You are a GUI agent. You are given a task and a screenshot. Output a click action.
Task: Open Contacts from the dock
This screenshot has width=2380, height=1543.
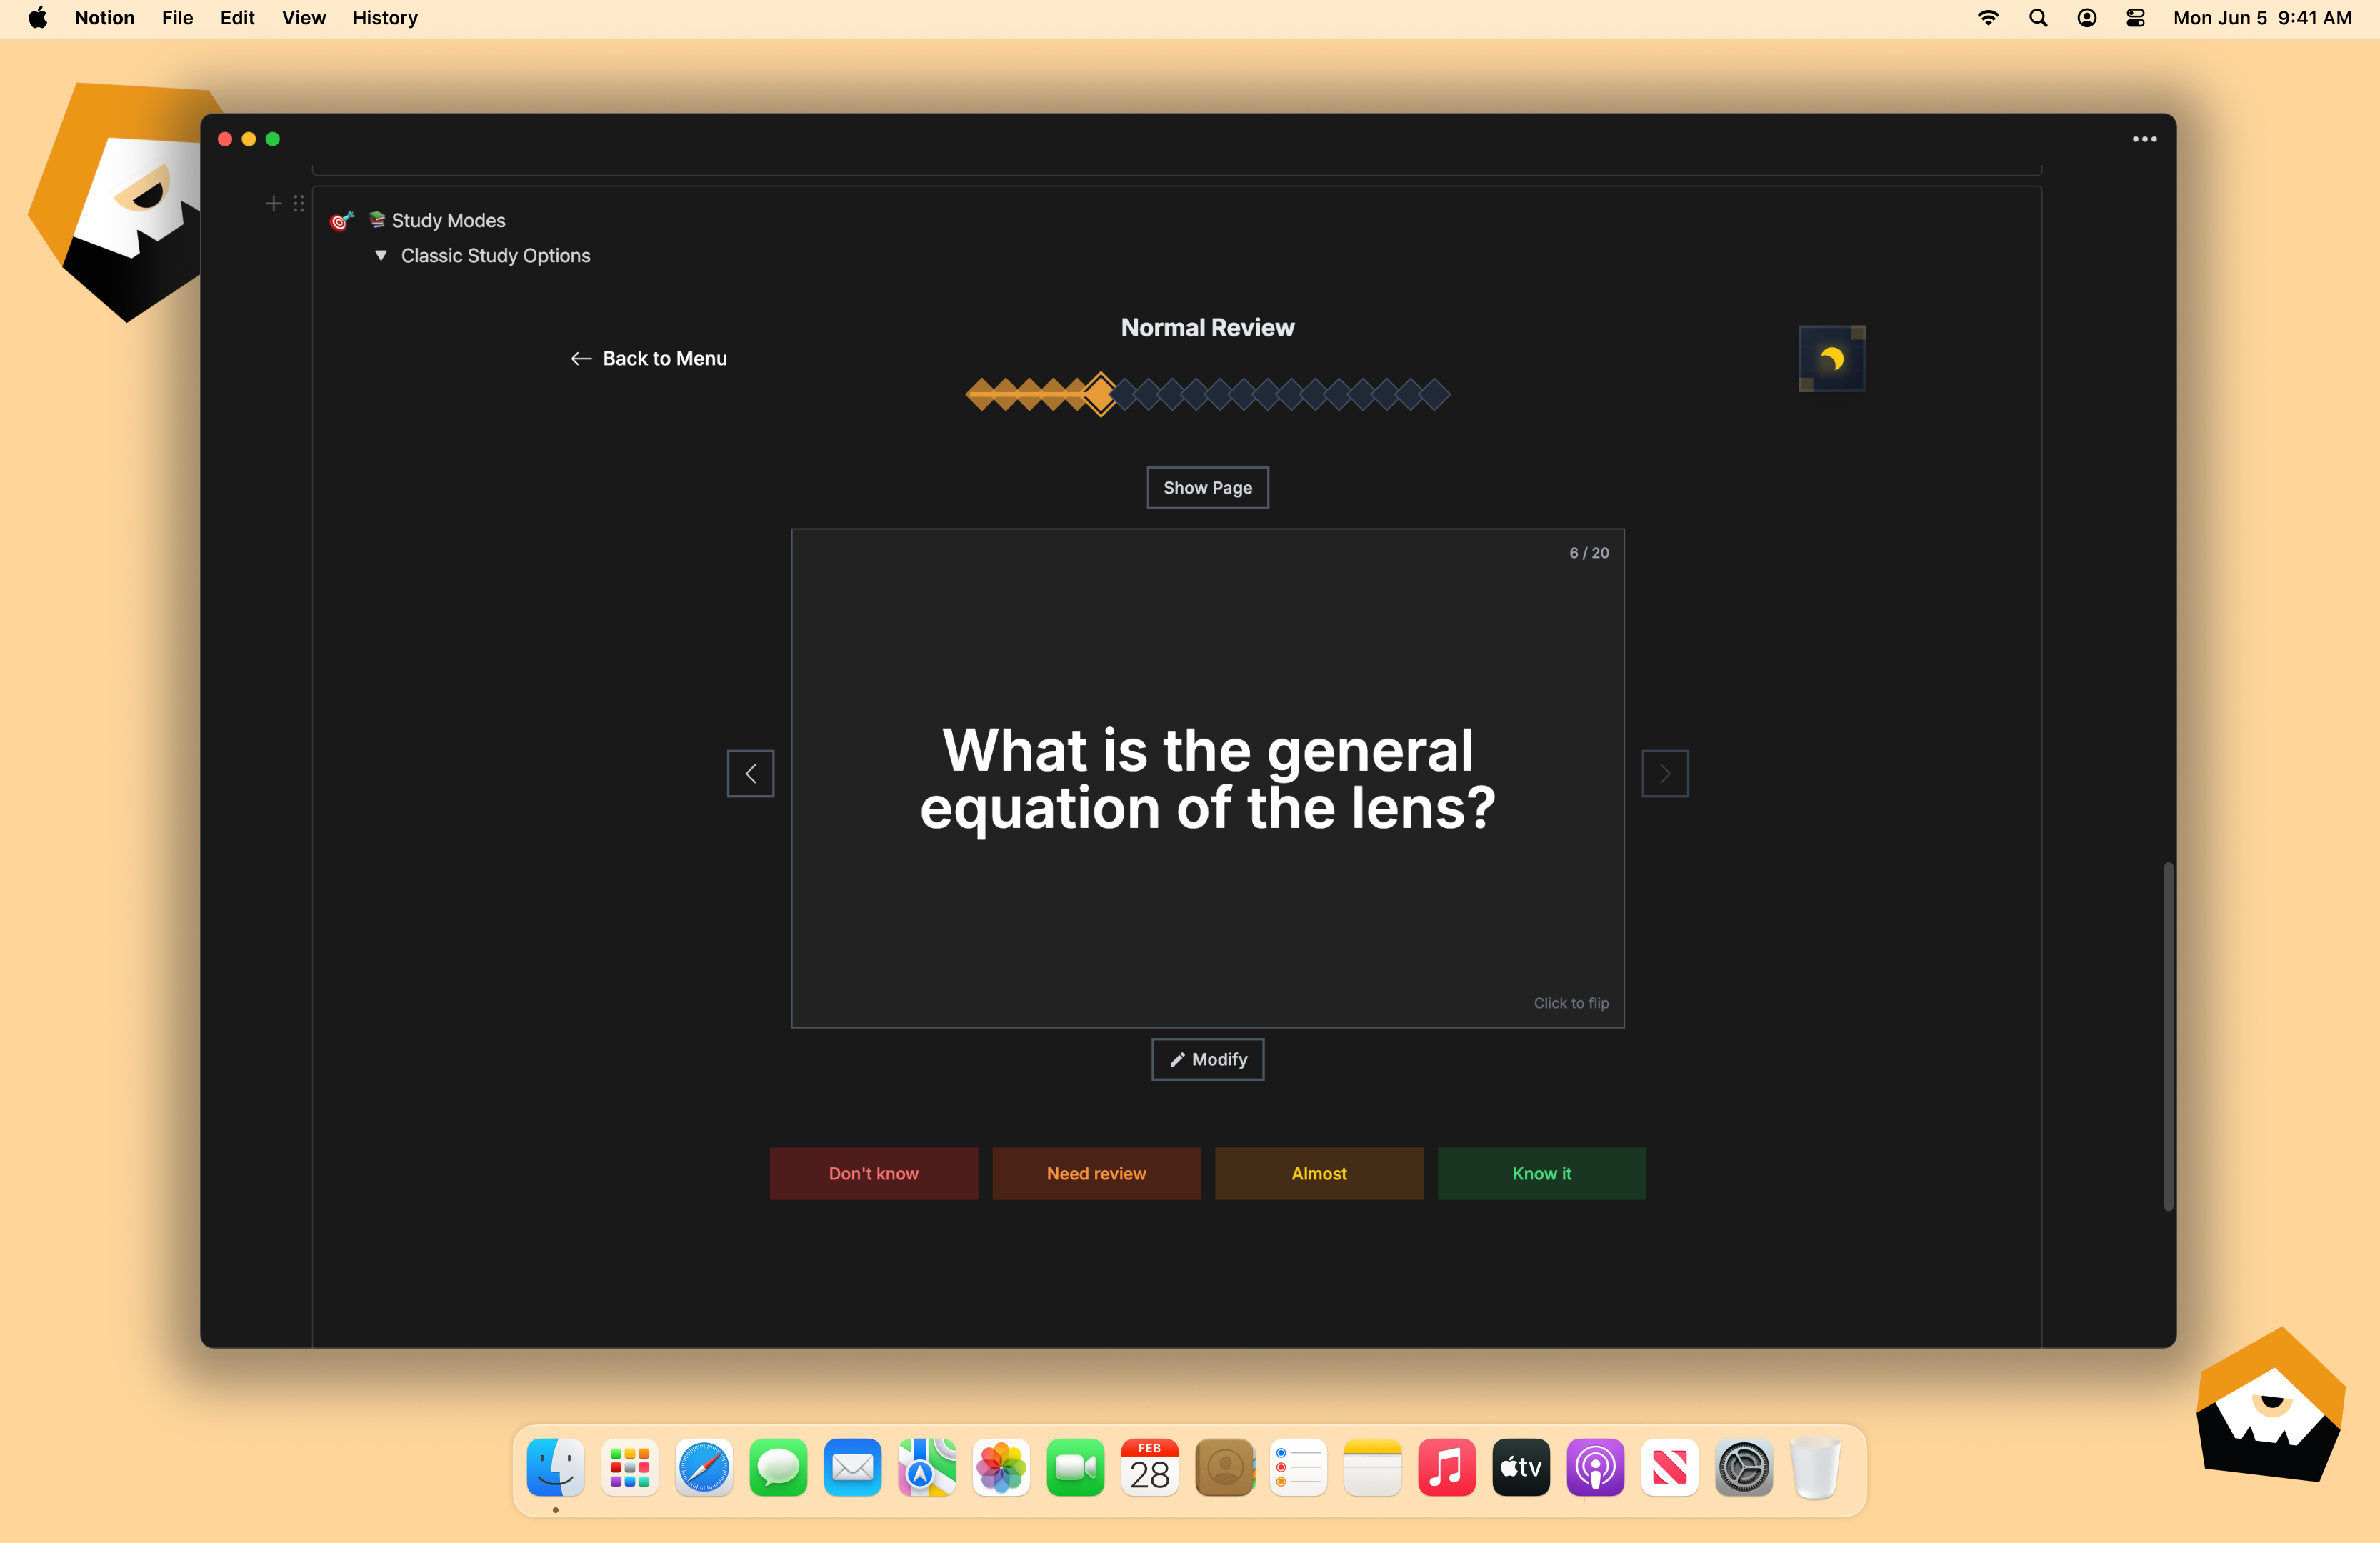[x=1224, y=1467]
